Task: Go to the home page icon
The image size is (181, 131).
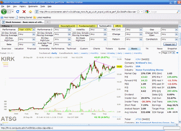Action: pos(30,12)
